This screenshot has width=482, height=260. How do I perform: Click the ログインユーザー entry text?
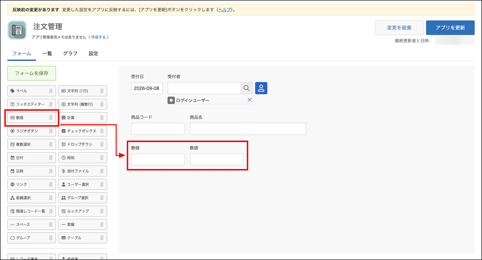[192, 100]
